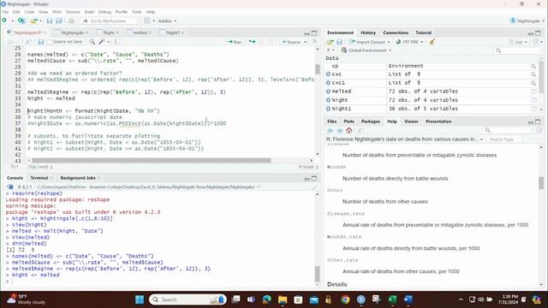Re-run the previous code region icon
Viewport: 548px width, 308px height.
tap(252, 42)
